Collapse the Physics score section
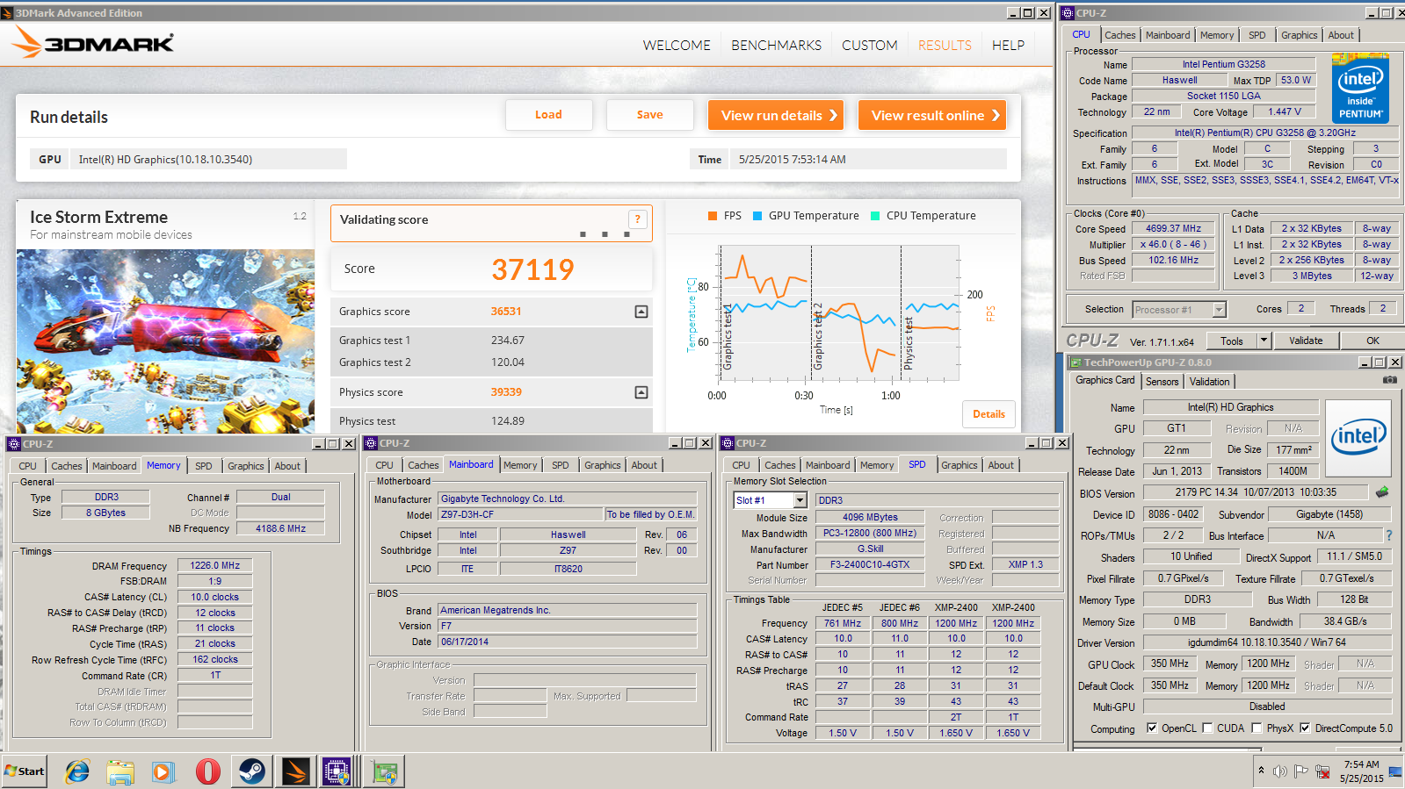1405x789 pixels. (641, 392)
